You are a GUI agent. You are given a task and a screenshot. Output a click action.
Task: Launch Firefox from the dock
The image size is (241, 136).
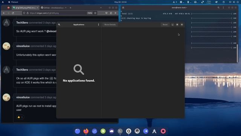point(86,131)
